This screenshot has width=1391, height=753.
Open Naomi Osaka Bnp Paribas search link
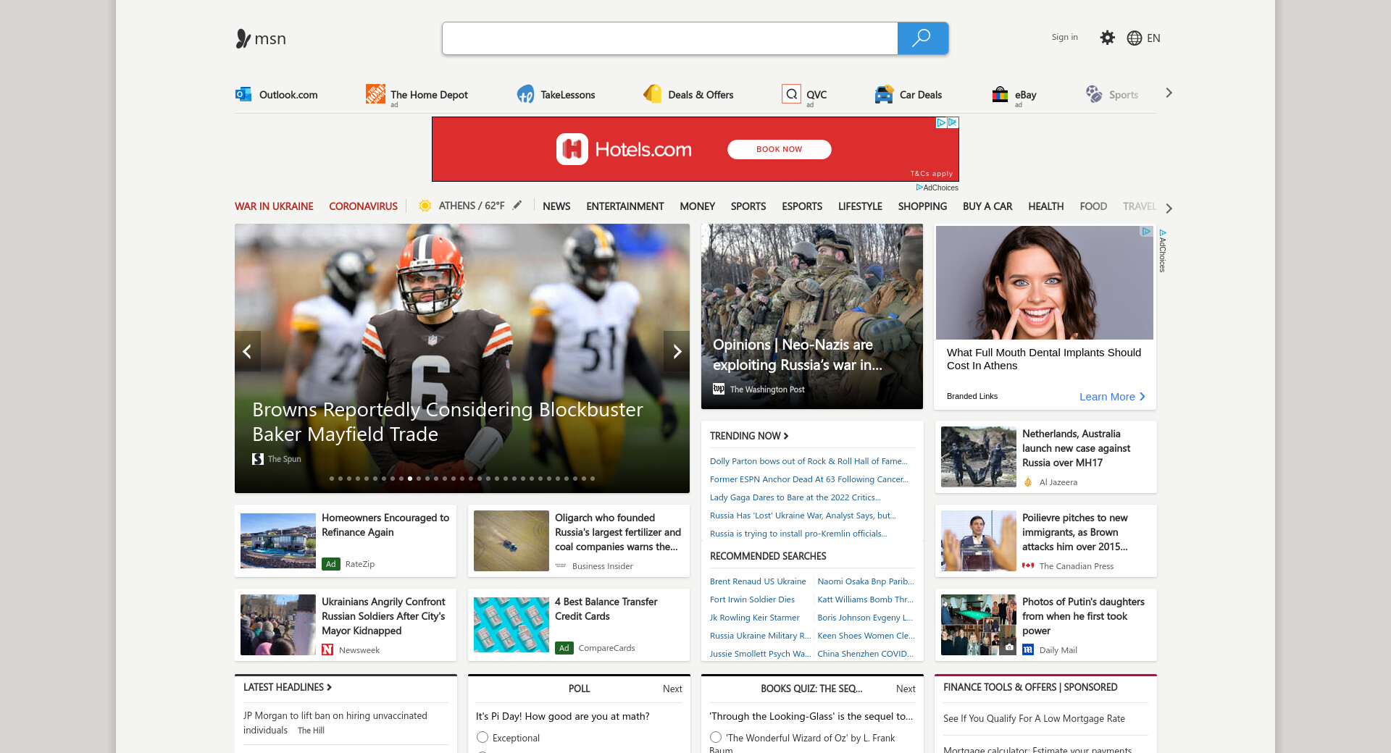tap(866, 581)
